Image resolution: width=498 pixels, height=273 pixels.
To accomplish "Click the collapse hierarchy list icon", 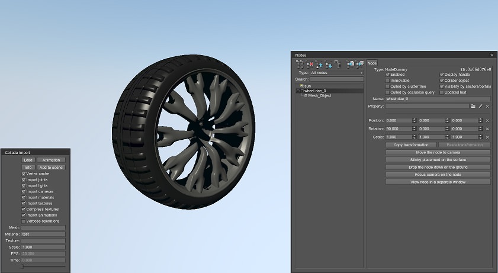I will [338, 64].
